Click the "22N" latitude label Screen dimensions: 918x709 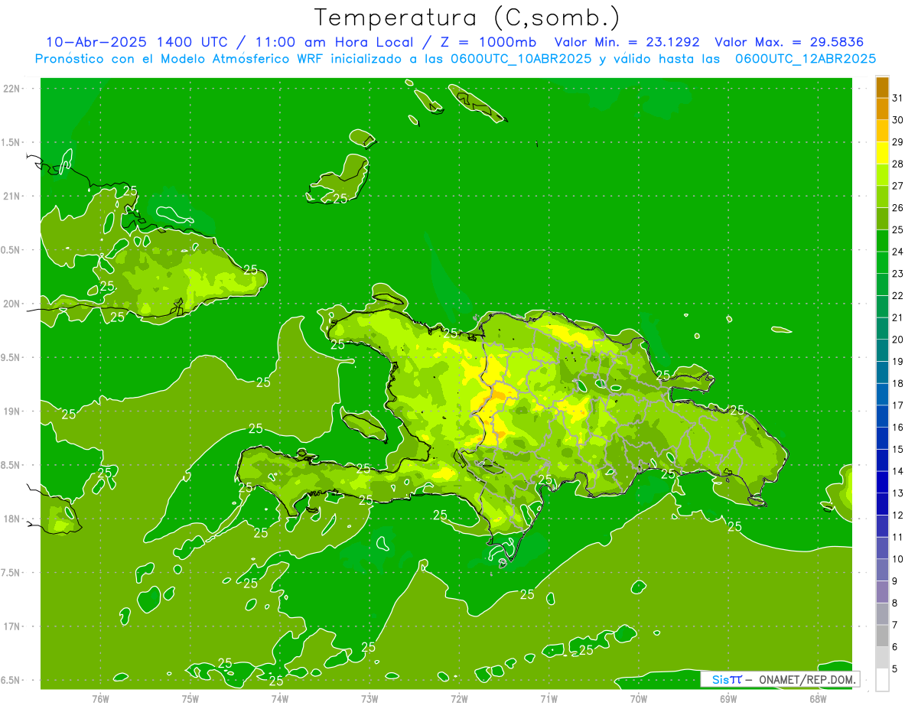coord(12,89)
